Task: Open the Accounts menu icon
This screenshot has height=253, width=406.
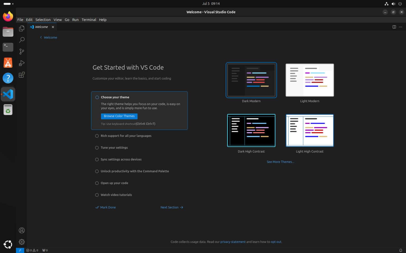Action: [x=22, y=230]
